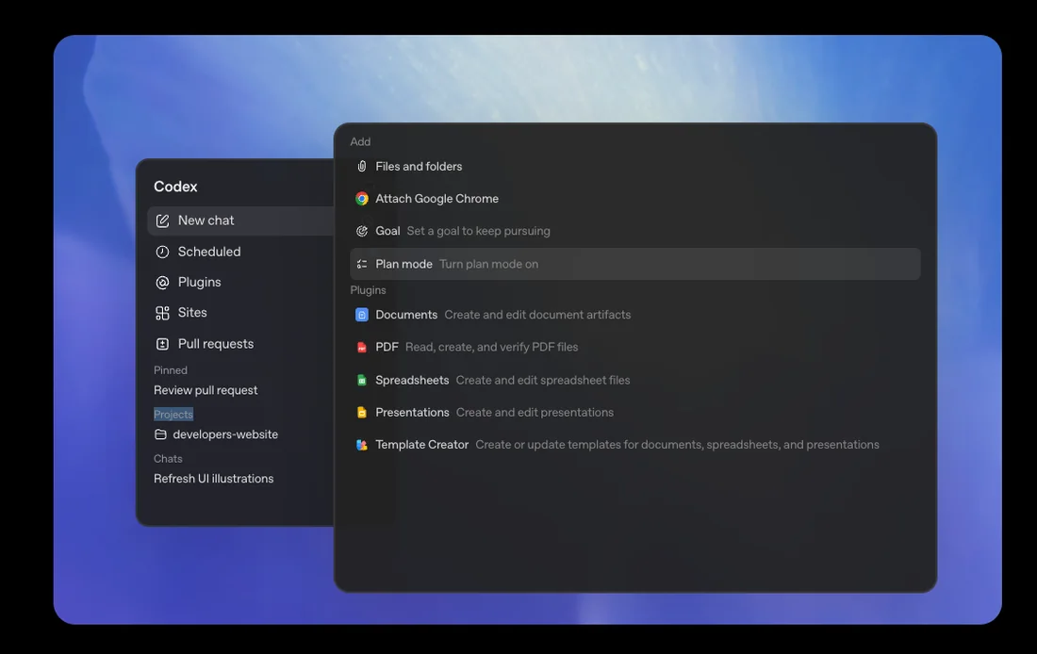This screenshot has width=1037, height=654.
Task: Click the paperclip icon for Files and folders
Action: [x=362, y=166]
